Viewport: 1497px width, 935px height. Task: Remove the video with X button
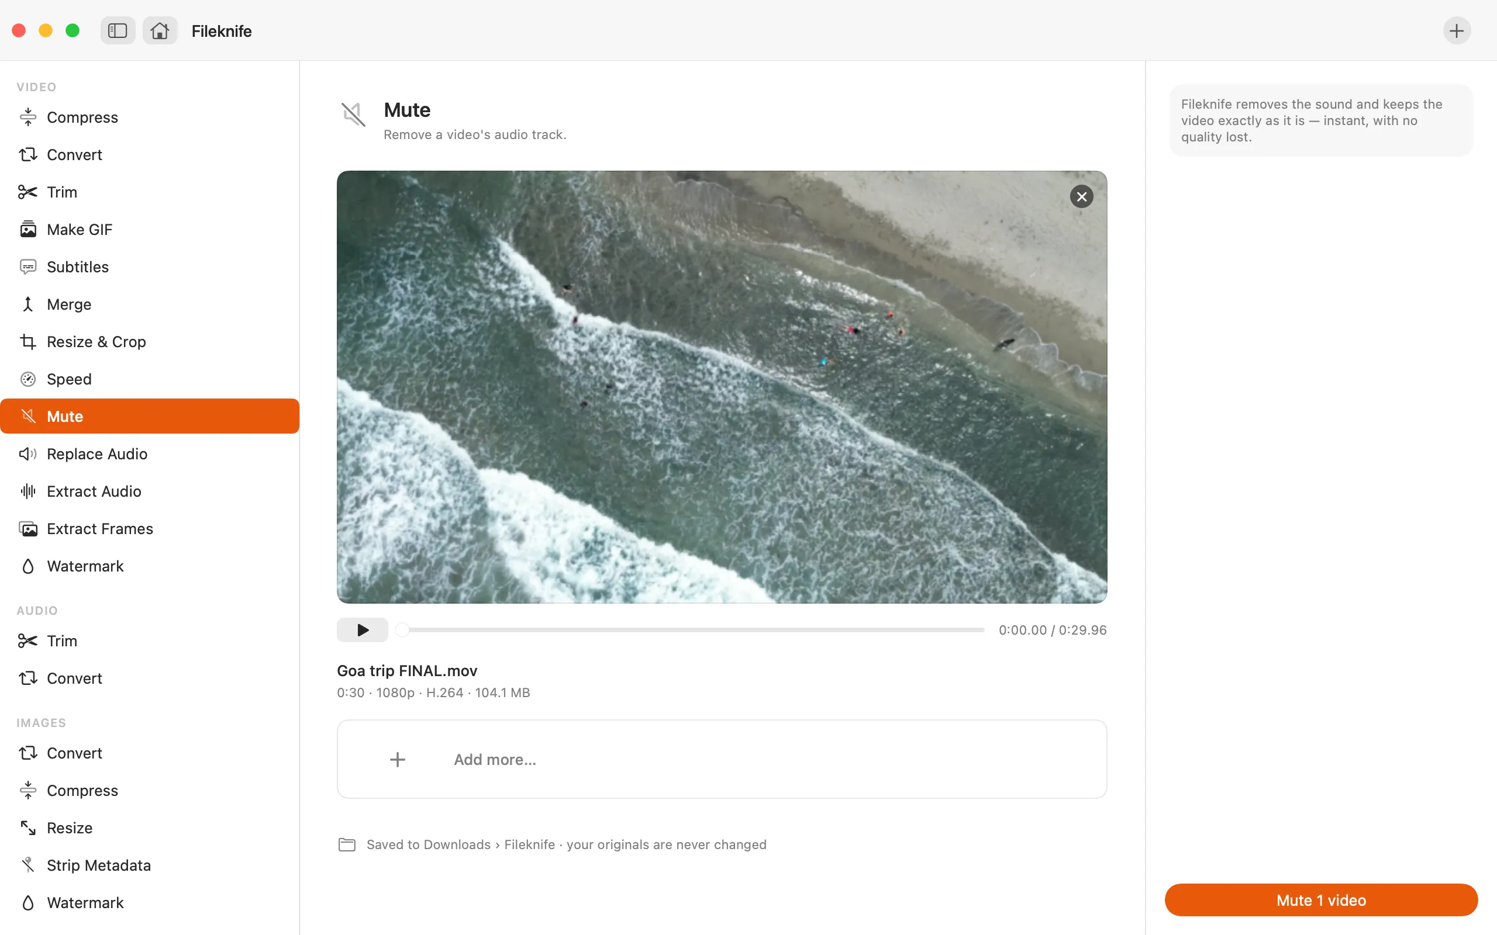[1081, 197]
